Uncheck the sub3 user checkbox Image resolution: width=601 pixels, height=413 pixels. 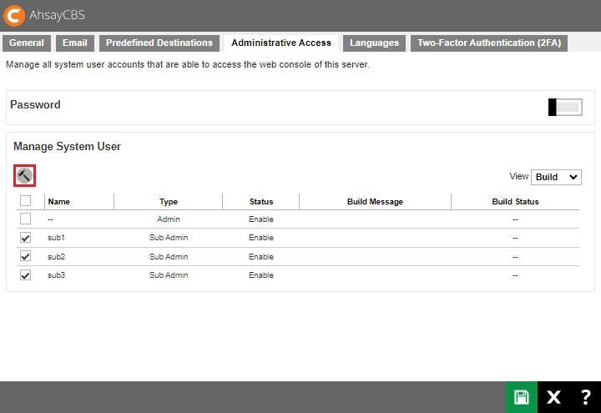[25, 275]
